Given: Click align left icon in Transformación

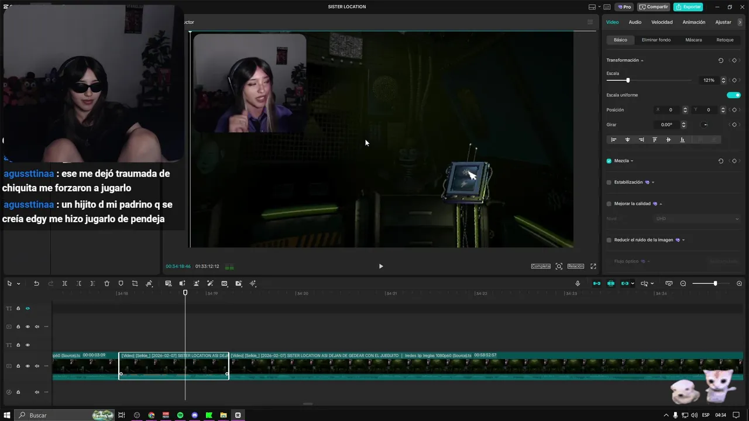Looking at the screenshot, I should pyautogui.click(x=613, y=140).
